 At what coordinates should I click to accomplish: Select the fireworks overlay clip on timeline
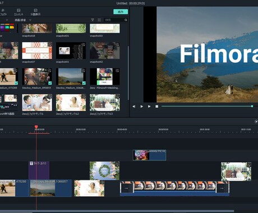[x=149, y=155]
